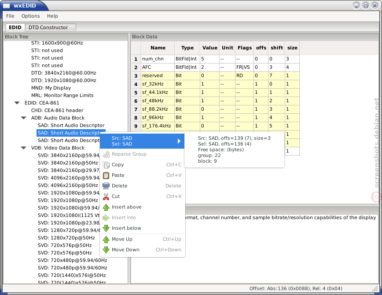Select SVD: 4096x2160p@50Hz tree item
Screen dimensions: 382x295
(68, 186)
